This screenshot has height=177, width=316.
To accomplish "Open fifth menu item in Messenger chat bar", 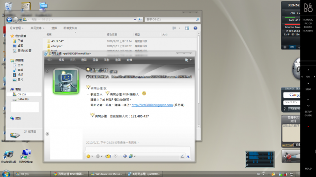I will 95,60.
